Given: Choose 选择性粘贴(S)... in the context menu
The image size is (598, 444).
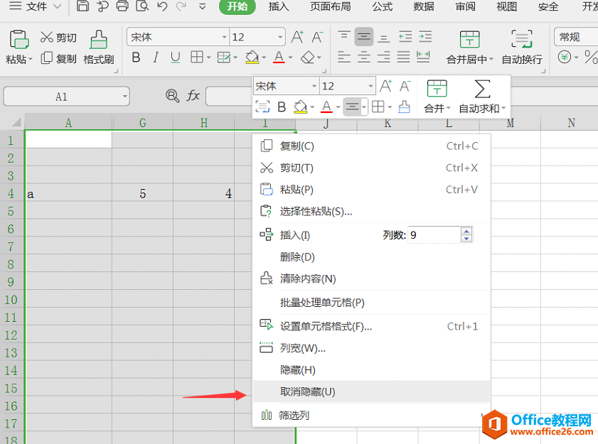Looking at the screenshot, I should tap(371, 211).
